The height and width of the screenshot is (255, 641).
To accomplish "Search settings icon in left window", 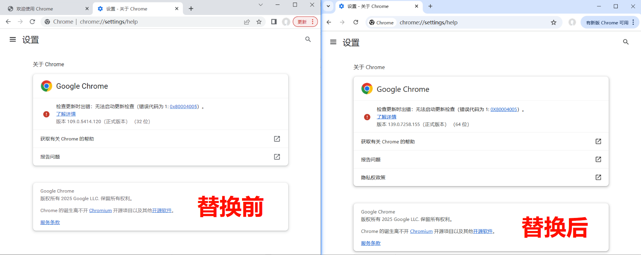I will (308, 39).
